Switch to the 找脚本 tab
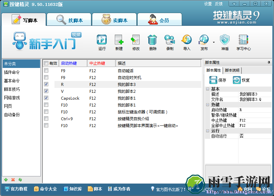274x196 pixels. coord(69,19)
